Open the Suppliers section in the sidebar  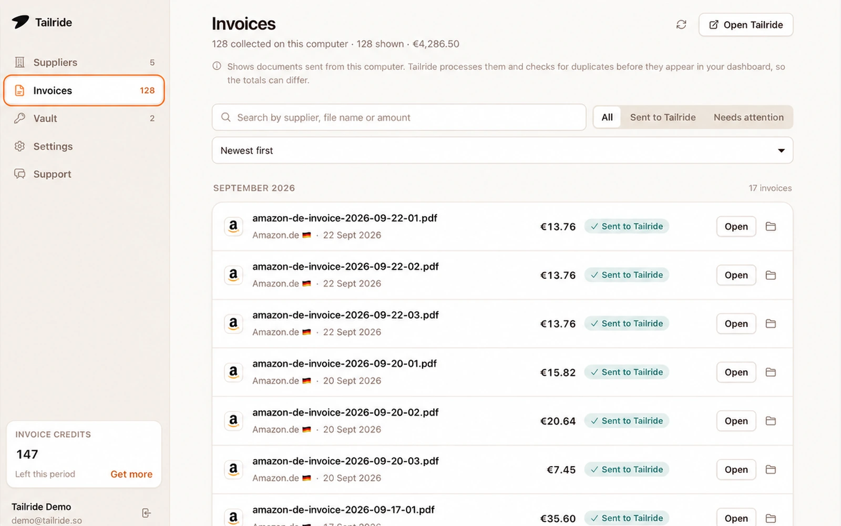(84, 63)
